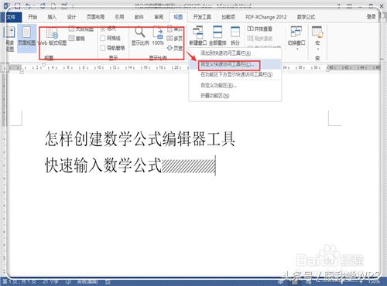387x286 pixels.
Task: Click the hatched equation placeholder field
Action: [x=189, y=166]
